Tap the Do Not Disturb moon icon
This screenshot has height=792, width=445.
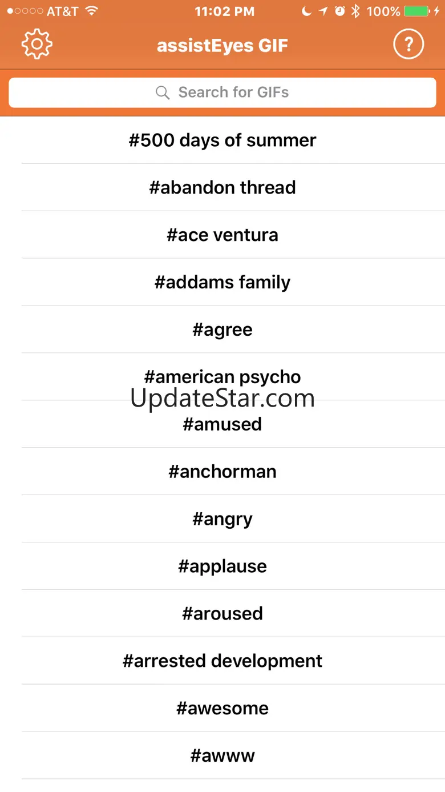306,11
